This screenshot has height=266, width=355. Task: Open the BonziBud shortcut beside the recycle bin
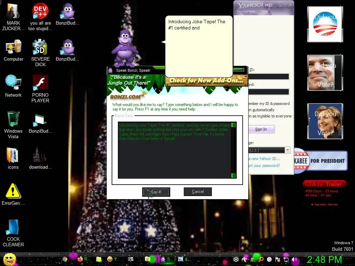coord(40,123)
